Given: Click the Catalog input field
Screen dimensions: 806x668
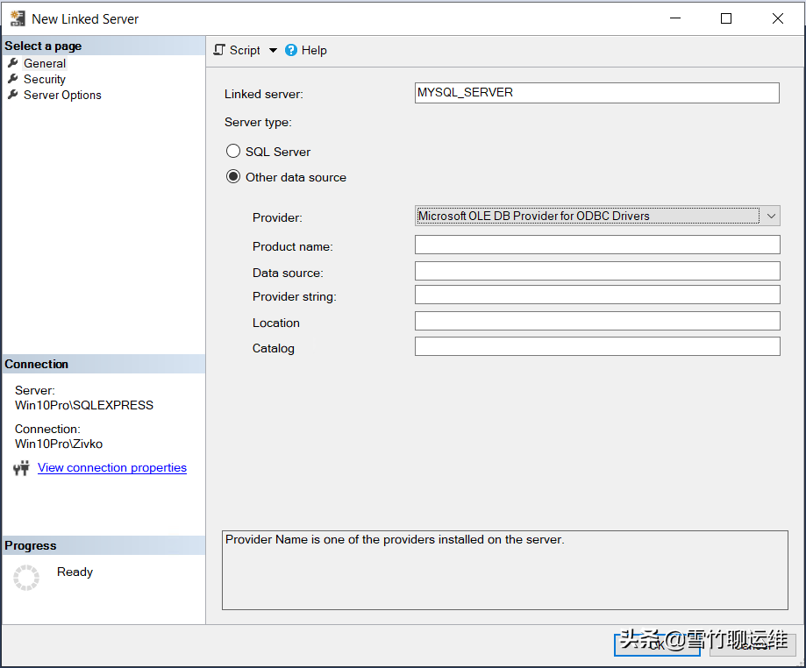Looking at the screenshot, I should click(x=596, y=345).
